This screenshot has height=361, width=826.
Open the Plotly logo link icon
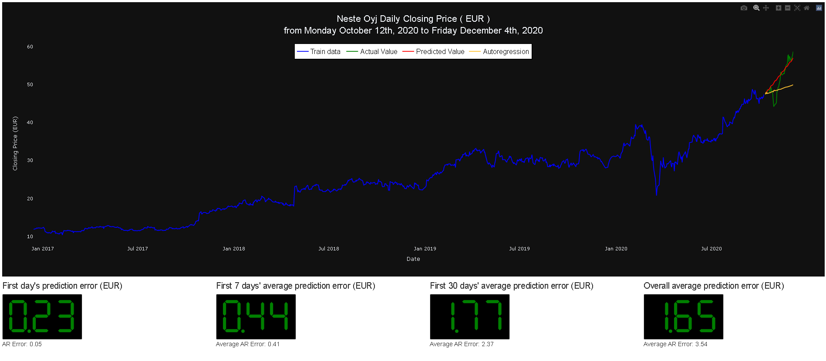tap(819, 8)
